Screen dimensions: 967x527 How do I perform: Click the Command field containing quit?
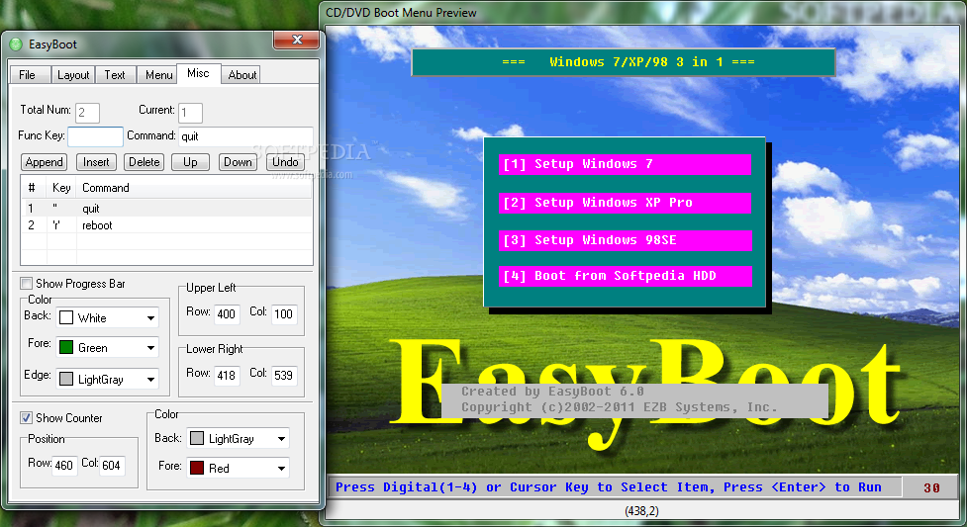(x=245, y=136)
